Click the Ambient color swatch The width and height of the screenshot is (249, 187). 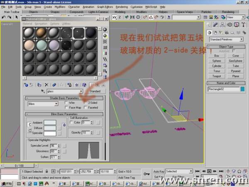coord(50,123)
